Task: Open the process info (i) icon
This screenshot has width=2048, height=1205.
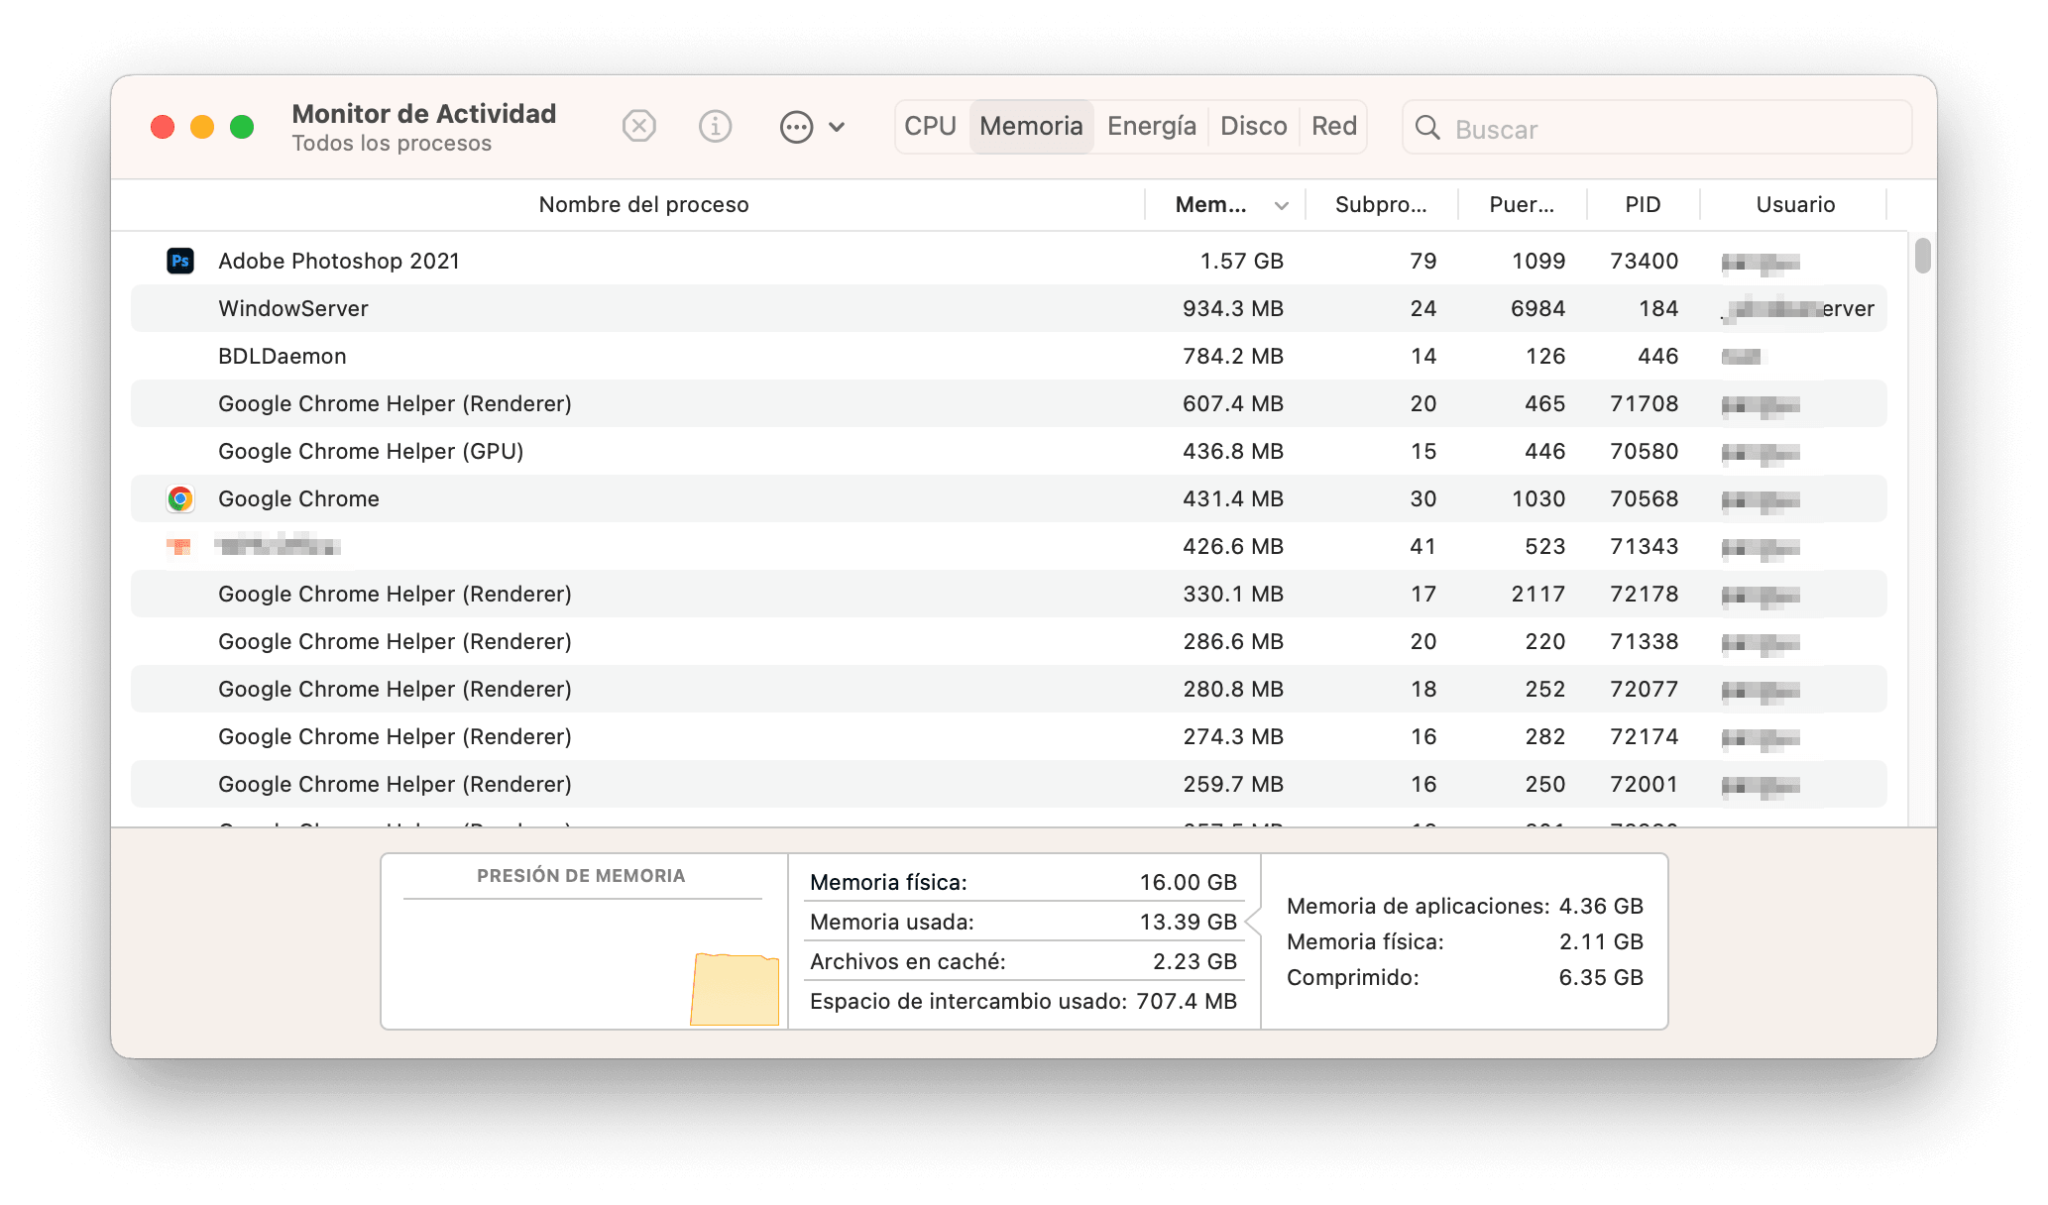Action: tap(715, 127)
